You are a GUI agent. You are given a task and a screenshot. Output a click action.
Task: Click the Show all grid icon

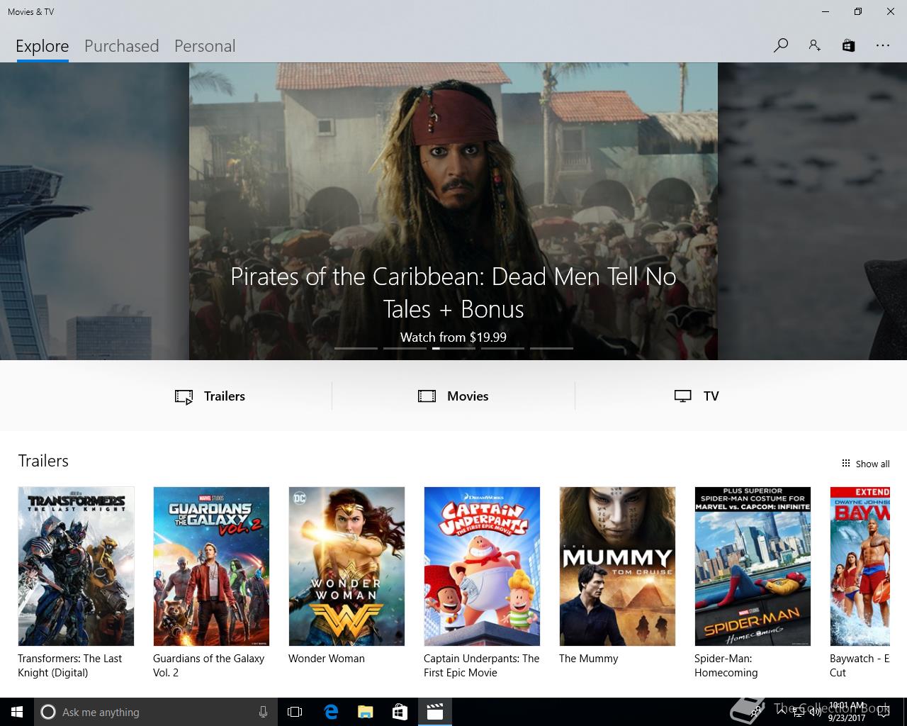[x=845, y=464]
